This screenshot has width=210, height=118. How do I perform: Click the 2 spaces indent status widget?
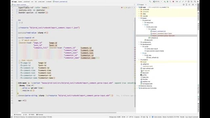pos(137,117)
